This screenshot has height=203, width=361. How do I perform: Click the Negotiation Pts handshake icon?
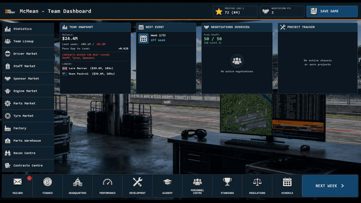tap(266, 11)
